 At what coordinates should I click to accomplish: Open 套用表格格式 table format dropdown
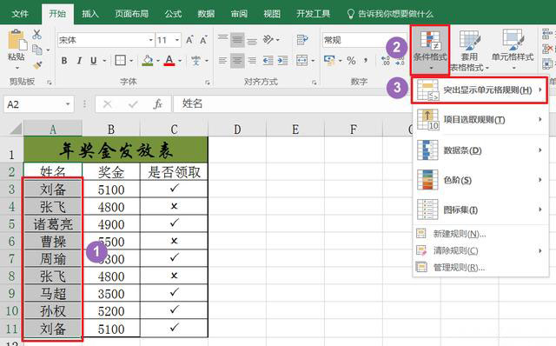469,50
